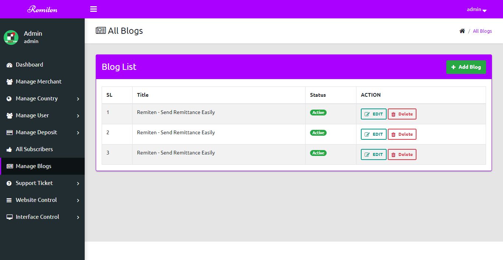This screenshot has height=260, width=503.
Task: Expand the Manage Country submenu chevron
Action: [78, 99]
